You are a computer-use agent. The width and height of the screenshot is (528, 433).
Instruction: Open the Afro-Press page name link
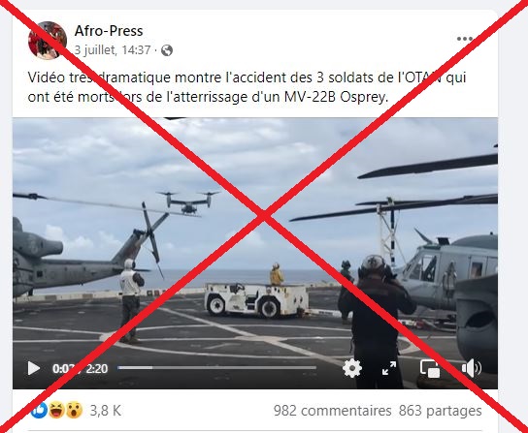click(x=109, y=31)
